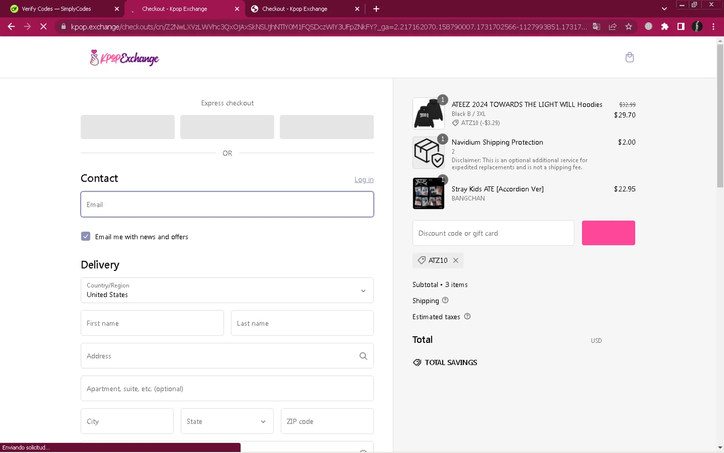Show Shipping help question icon
Image resolution: width=724 pixels, height=453 pixels.
coord(445,300)
